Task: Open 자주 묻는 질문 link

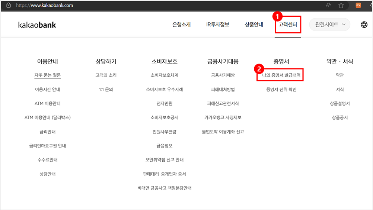Action: (x=48, y=75)
